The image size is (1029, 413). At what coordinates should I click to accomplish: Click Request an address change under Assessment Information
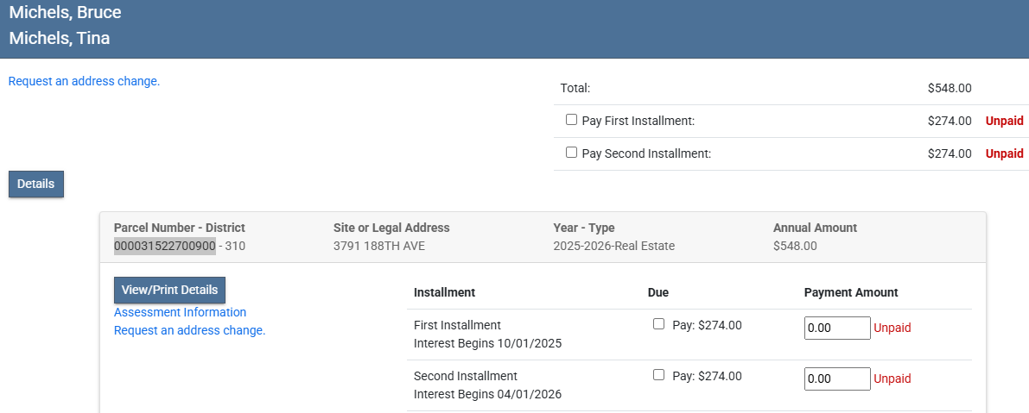pyautogui.click(x=189, y=330)
